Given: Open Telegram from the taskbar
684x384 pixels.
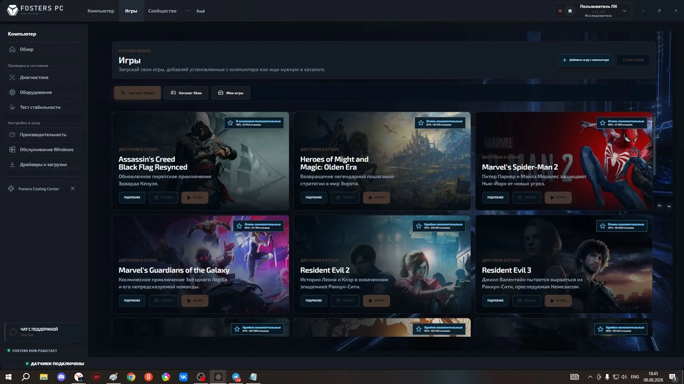Looking at the screenshot, I should (236, 377).
